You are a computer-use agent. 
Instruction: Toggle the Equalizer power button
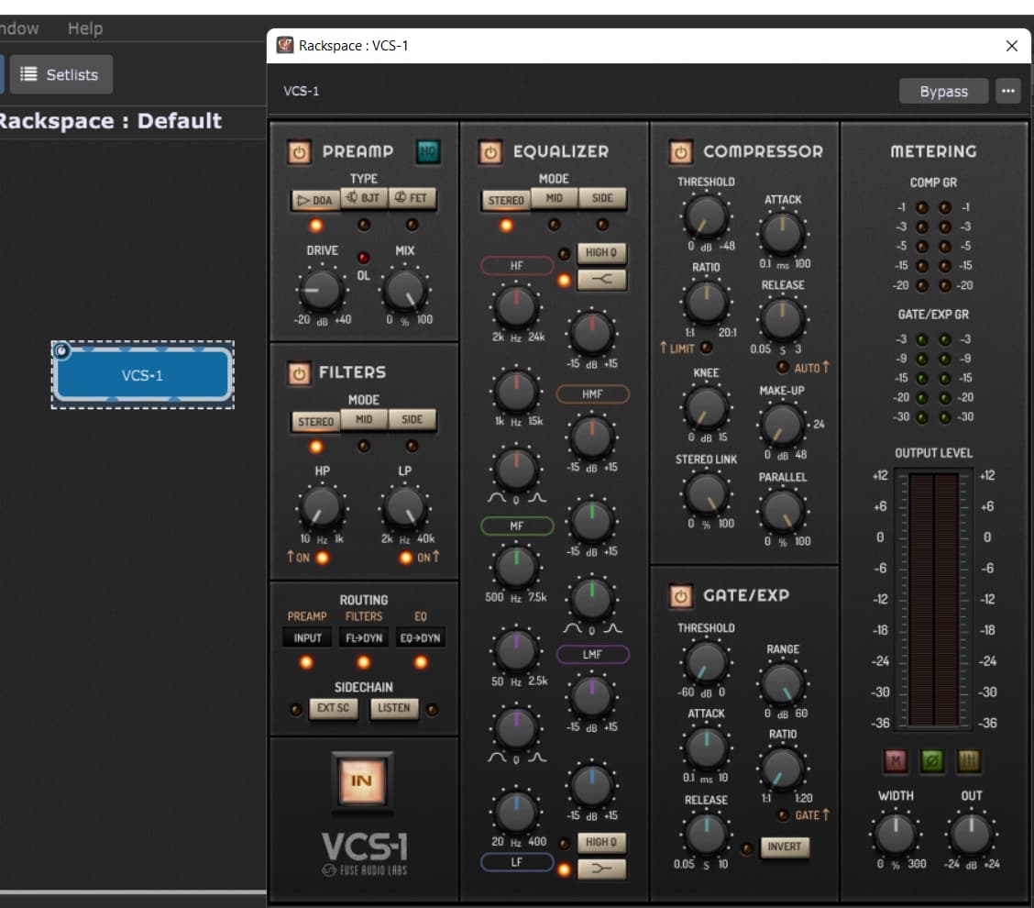click(490, 152)
